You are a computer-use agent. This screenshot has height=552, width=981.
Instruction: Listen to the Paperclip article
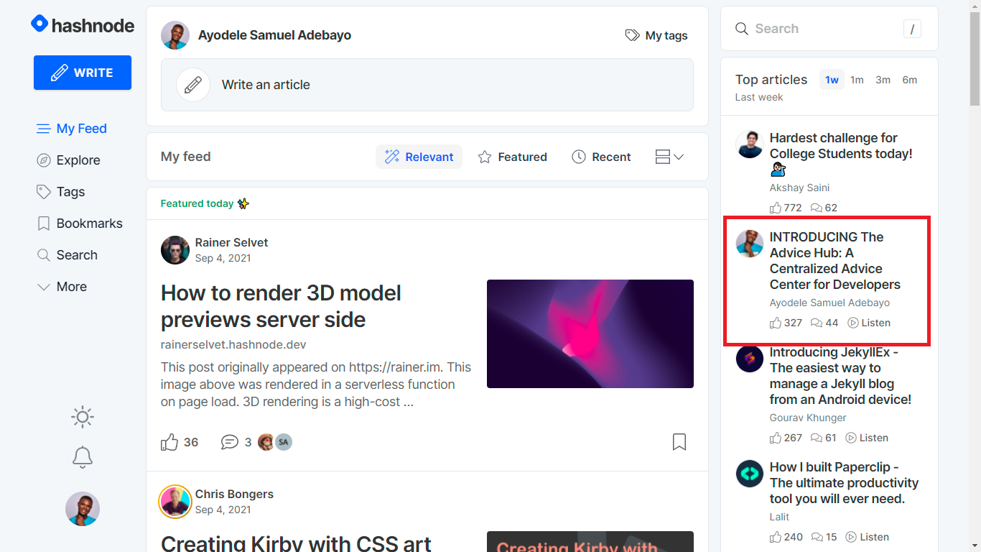[x=867, y=537]
